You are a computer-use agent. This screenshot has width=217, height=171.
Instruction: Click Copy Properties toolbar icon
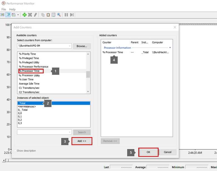click(43, 15)
